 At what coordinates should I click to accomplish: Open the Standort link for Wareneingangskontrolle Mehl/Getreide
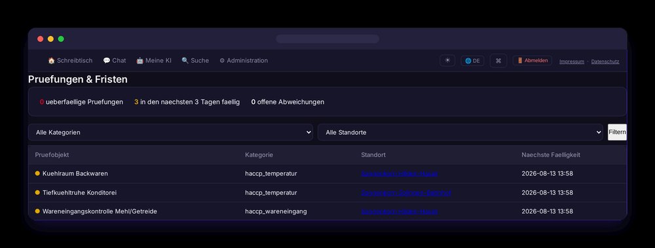click(x=399, y=211)
